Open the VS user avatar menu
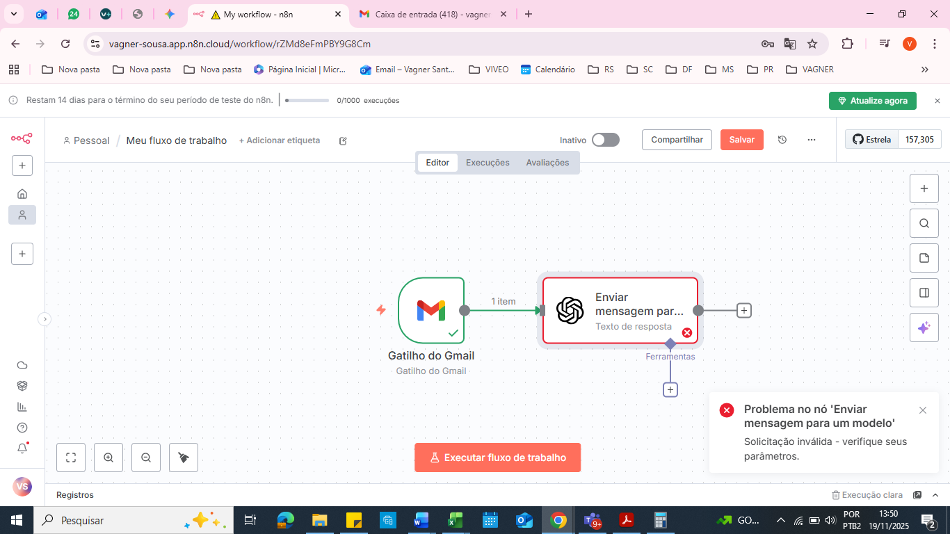Viewport: 950px width, 534px height. 22,487
